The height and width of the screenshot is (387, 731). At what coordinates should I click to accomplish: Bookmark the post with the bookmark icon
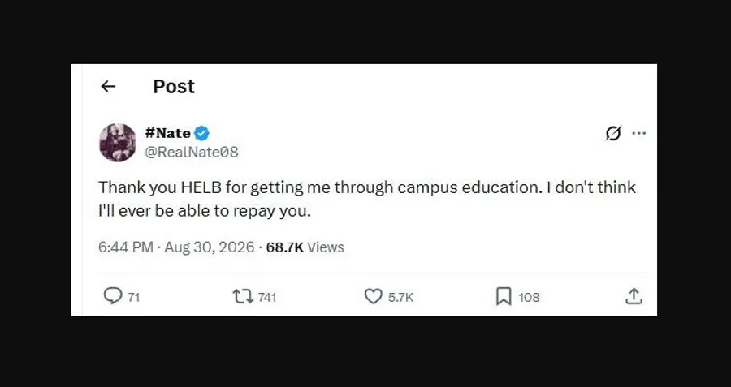504,296
